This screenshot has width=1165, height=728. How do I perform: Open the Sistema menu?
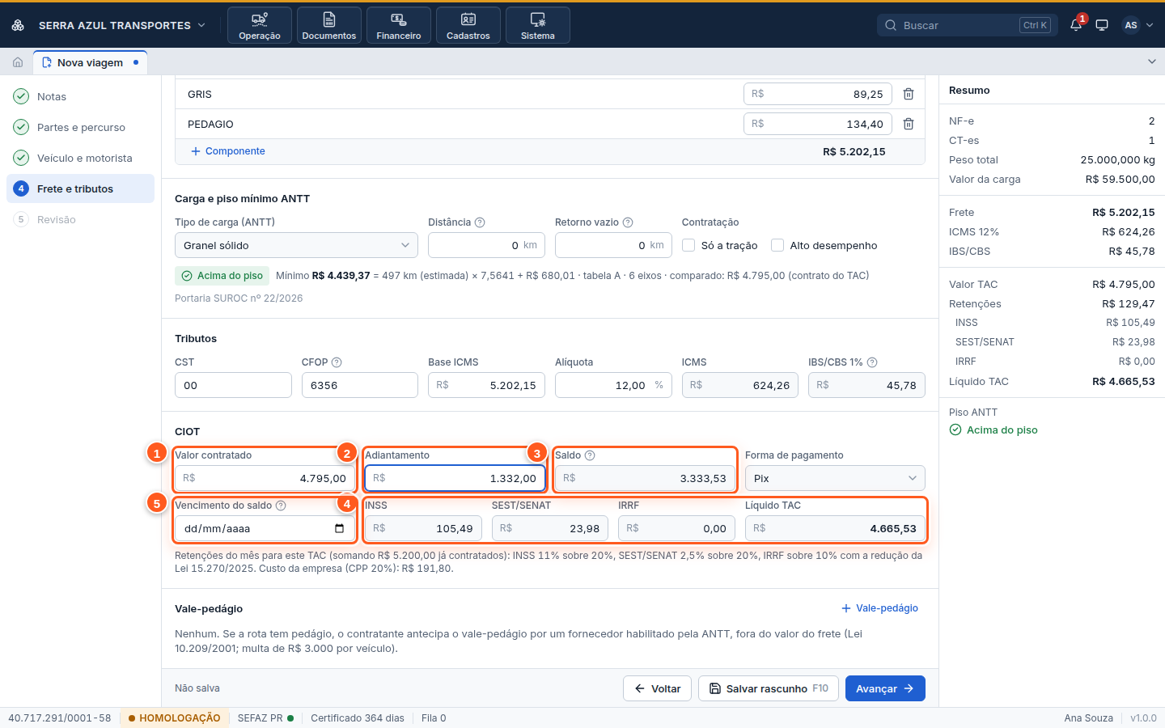pos(538,25)
